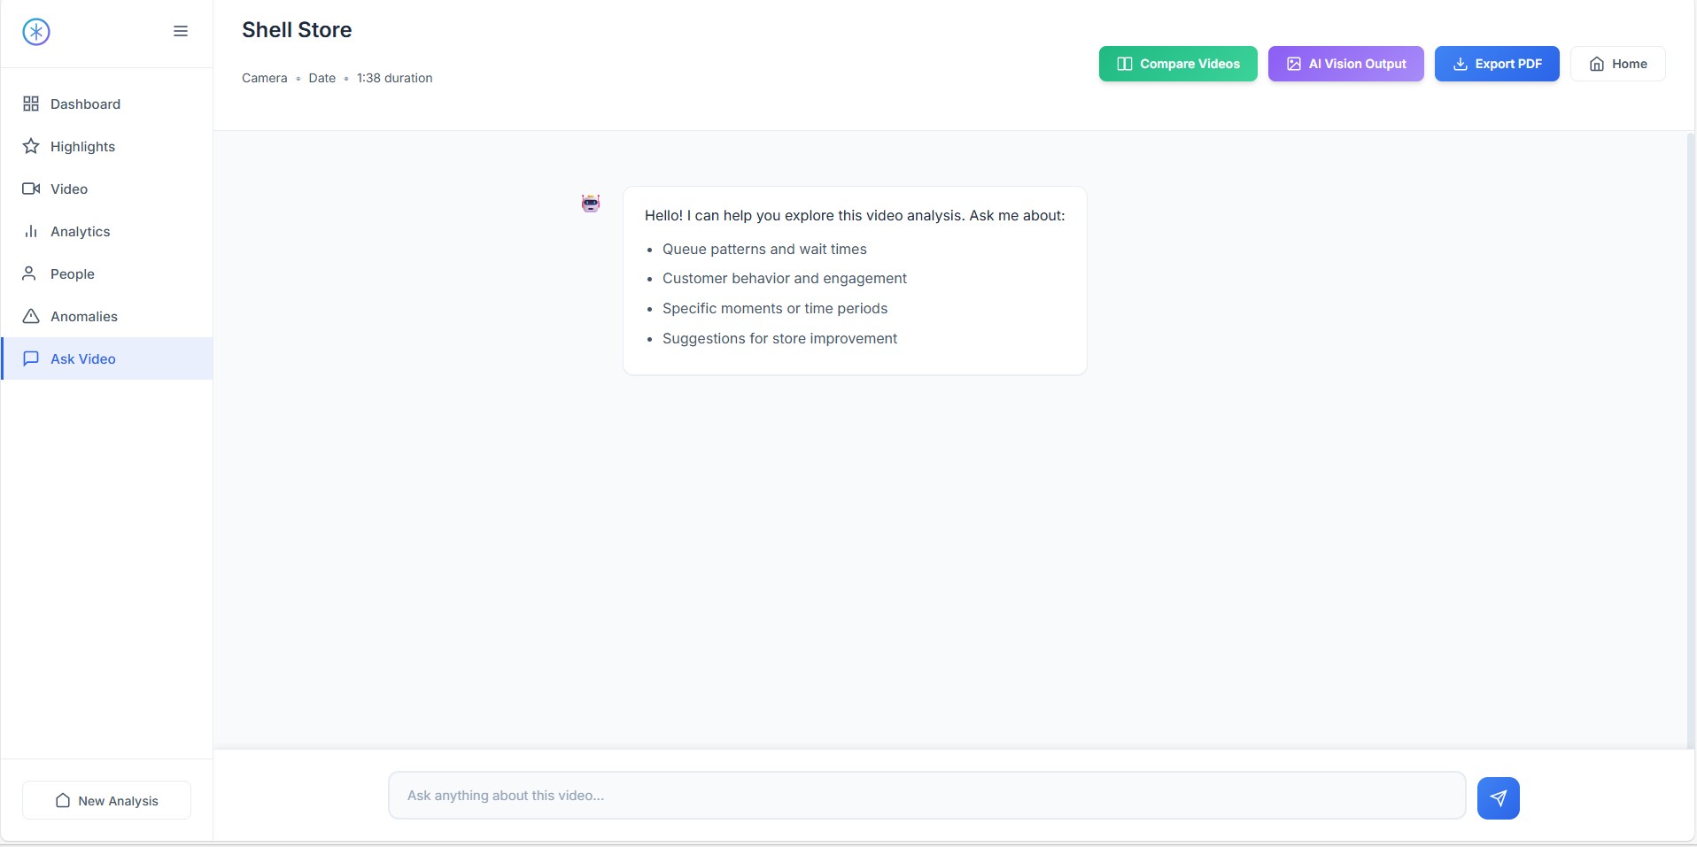Return to Home via header button
This screenshot has width=1697, height=847.
(x=1617, y=64)
